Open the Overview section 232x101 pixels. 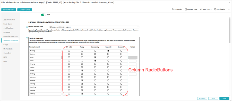point(7,32)
